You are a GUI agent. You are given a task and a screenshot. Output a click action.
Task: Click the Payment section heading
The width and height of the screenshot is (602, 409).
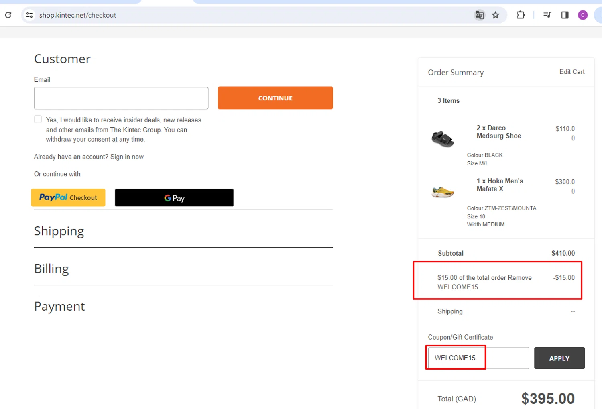pos(59,306)
